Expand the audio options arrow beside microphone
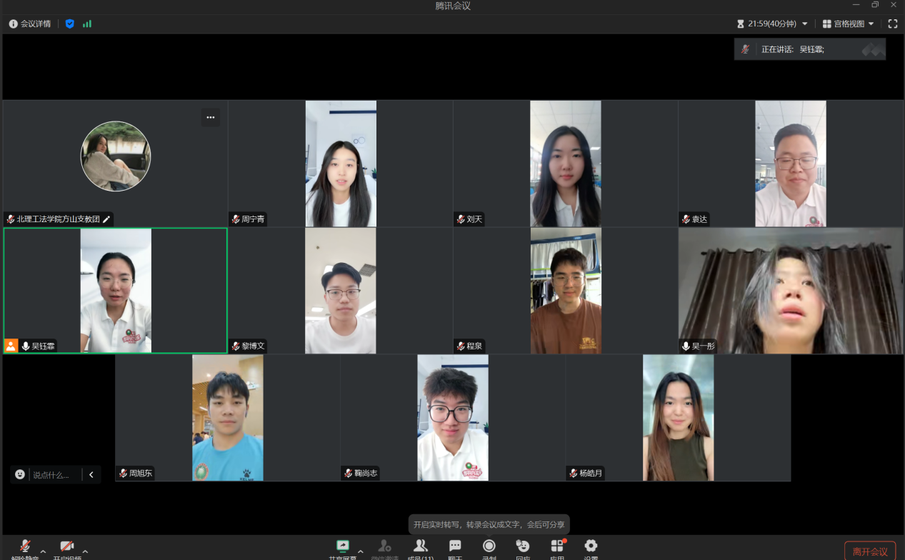This screenshot has width=905, height=560. pos(44,551)
